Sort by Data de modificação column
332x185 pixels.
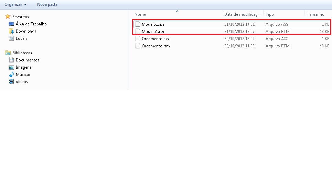243,14
